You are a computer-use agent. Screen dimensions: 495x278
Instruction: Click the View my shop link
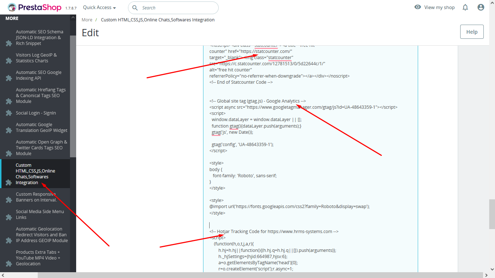click(x=439, y=7)
